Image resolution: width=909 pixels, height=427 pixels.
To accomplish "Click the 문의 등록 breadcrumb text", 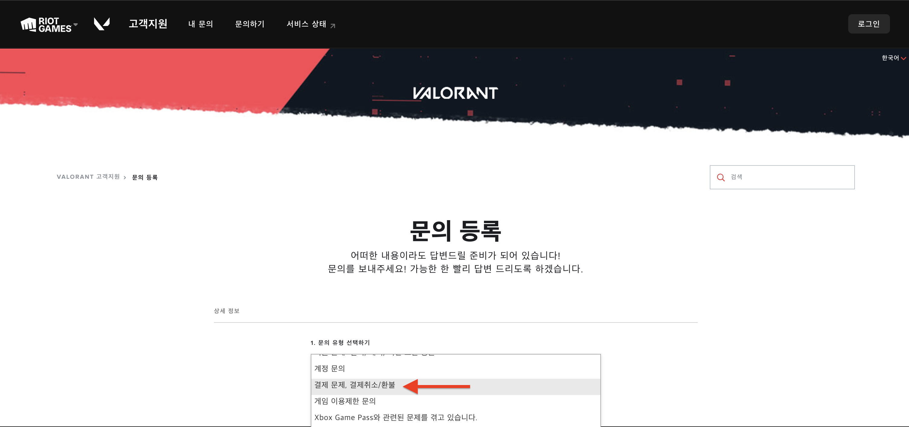I will [145, 177].
